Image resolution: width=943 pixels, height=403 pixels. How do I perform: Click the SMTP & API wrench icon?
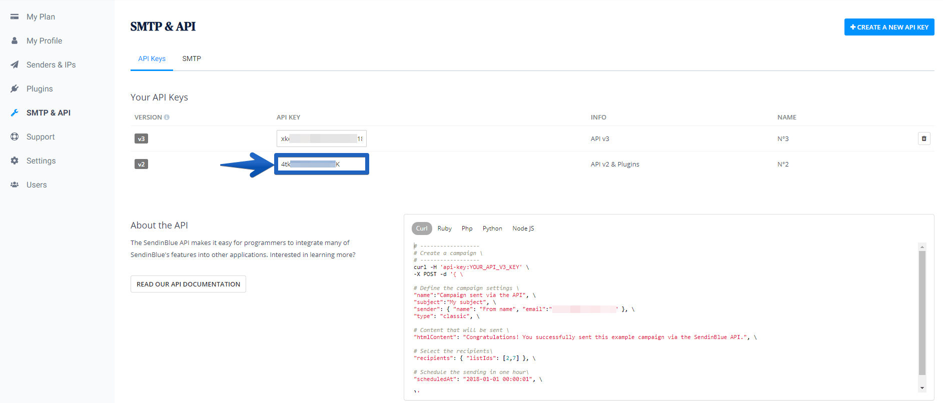click(x=15, y=112)
